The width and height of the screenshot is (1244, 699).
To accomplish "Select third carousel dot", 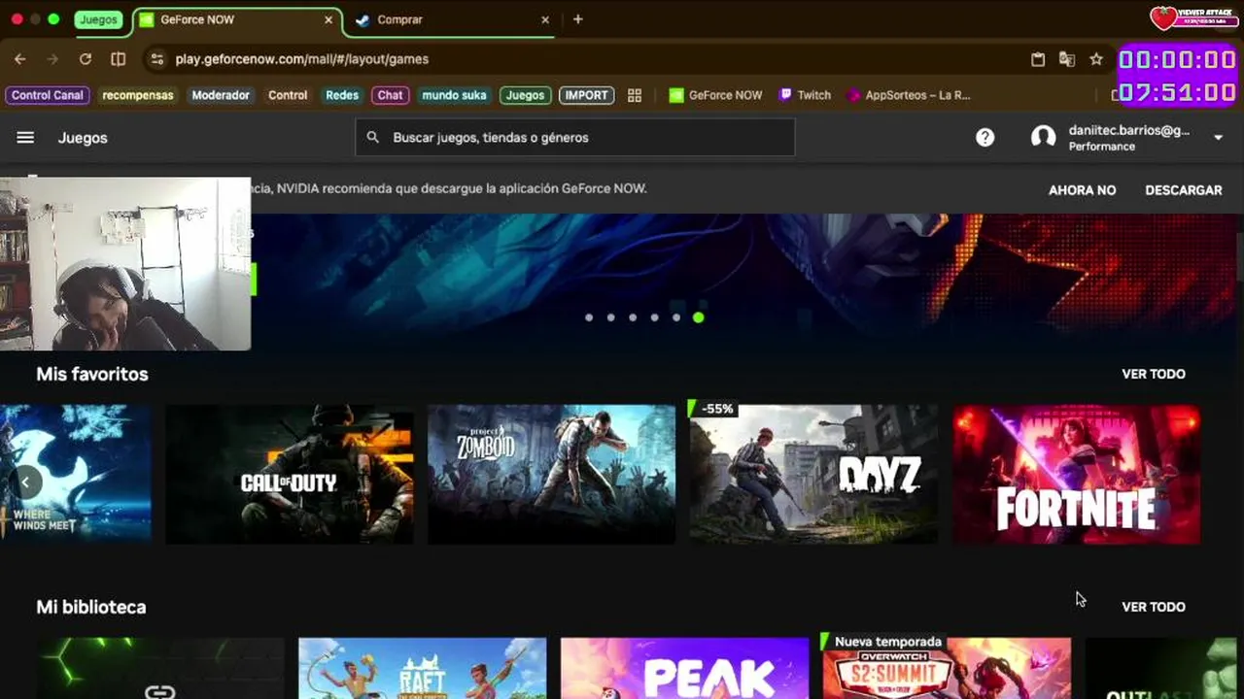I will coord(633,317).
